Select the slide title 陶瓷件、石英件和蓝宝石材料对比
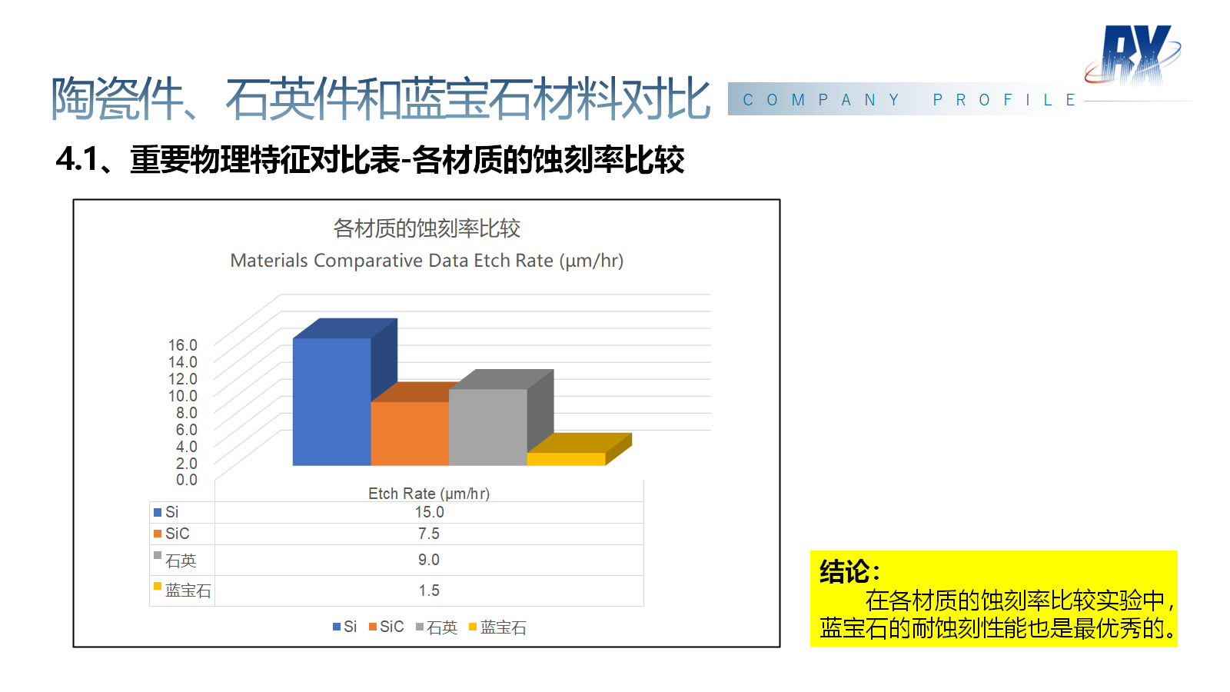Screen dimensions: 1230x692 point(381,98)
